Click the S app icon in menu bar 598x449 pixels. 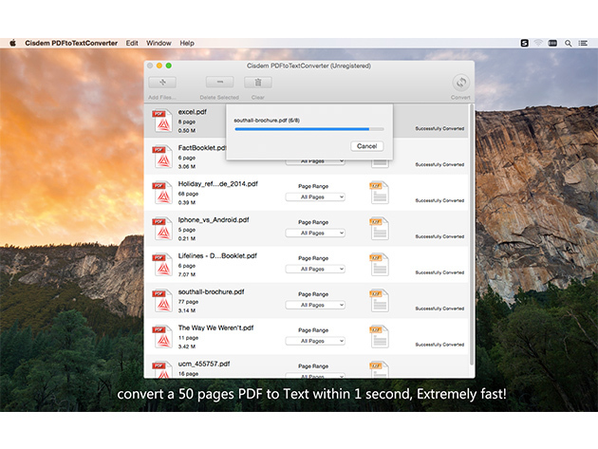524,43
